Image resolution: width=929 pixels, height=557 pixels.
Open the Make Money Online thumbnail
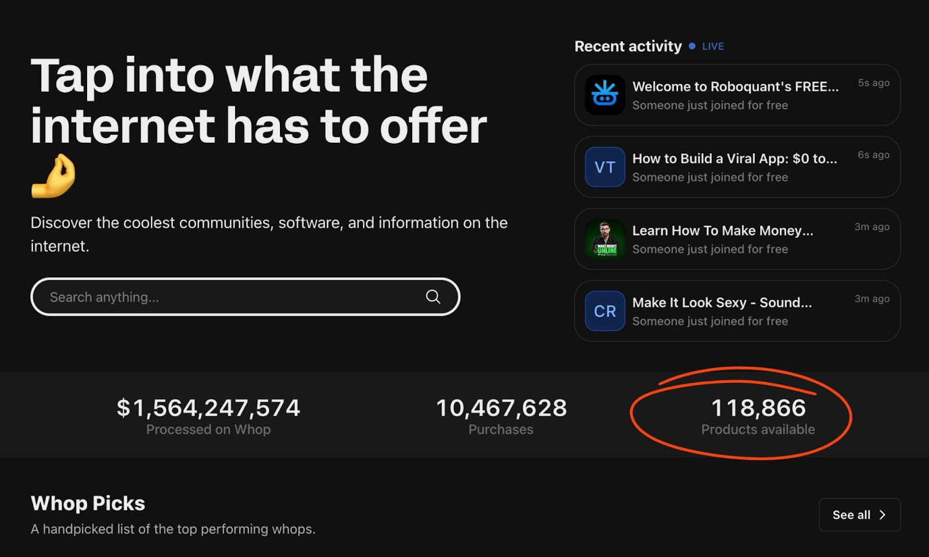pos(605,239)
